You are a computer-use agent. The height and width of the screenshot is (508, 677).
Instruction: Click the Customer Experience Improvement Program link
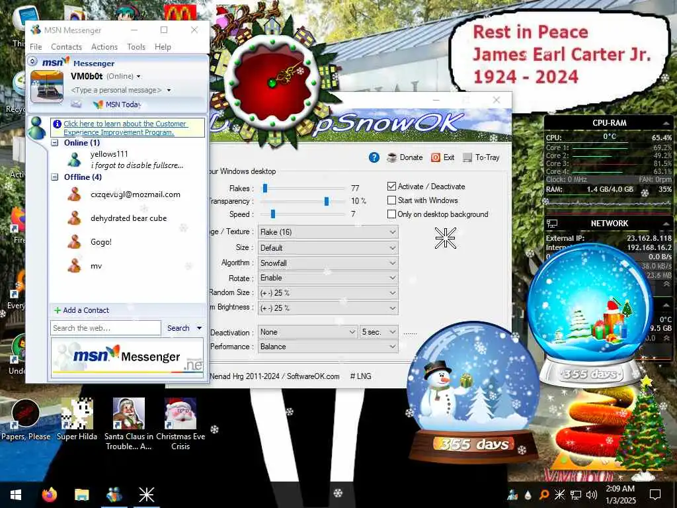click(125, 128)
